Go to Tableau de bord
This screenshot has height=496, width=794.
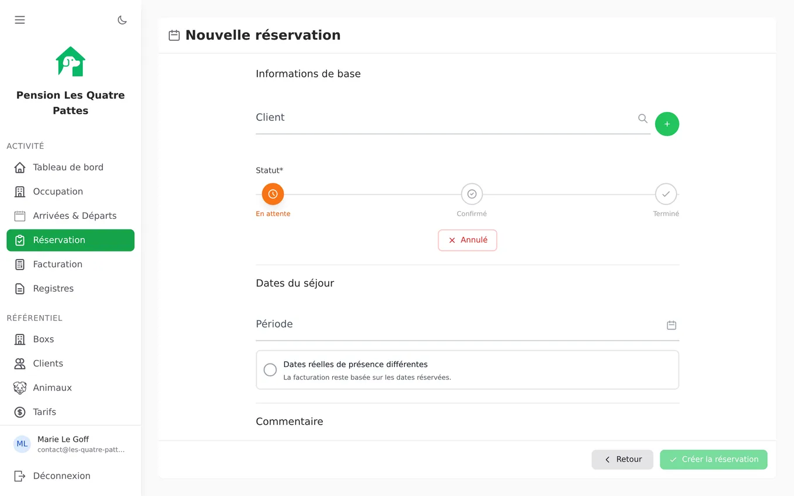click(71, 167)
